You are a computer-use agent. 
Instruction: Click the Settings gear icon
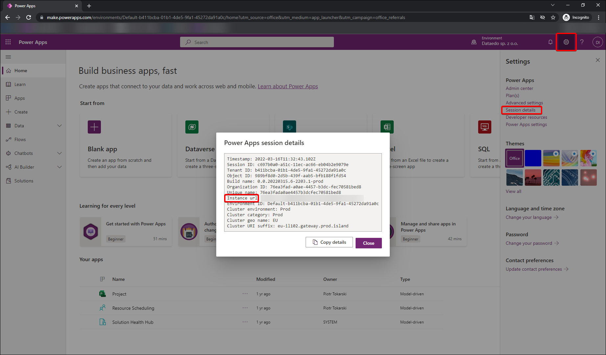[566, 42]
